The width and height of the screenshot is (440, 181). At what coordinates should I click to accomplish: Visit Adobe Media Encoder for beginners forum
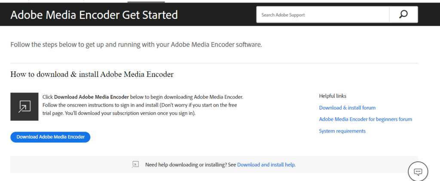pyautogui.click(x=365, y=119)
